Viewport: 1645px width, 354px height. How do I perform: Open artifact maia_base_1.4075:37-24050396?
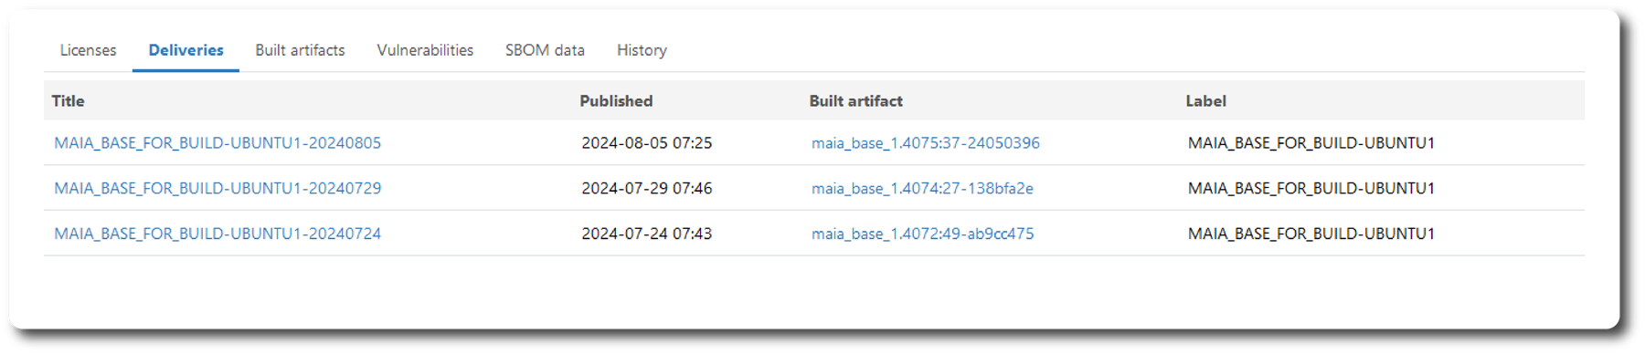925,143
